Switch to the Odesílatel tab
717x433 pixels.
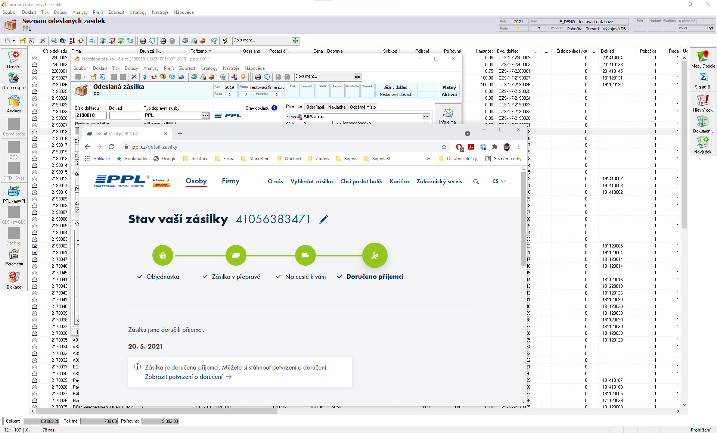tap(315, 107)
